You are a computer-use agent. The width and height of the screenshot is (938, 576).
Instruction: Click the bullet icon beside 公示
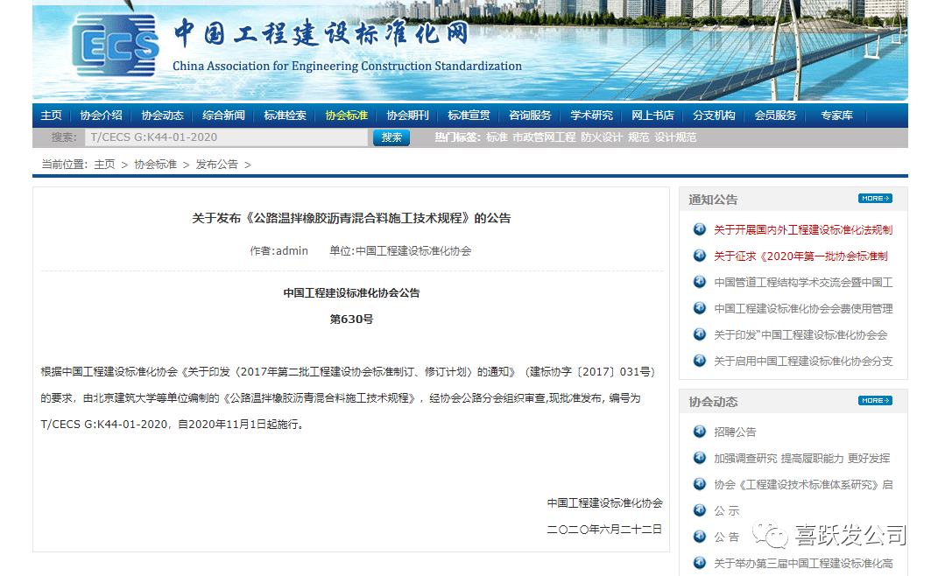tap(699, 510)
